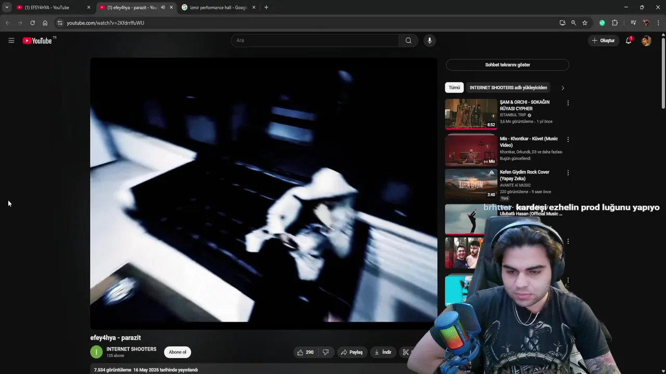Screen dimensions: 666x374
Task: Click the page vertical scrollbar thumb
Action: click(x=663, y=72)
